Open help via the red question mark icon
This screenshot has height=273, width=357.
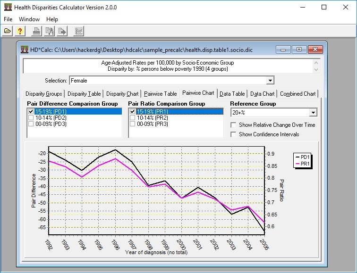(19, 31)
